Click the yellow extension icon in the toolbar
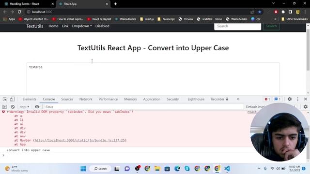310x174 pixels. pyautogui.click(x=298, y=12)
